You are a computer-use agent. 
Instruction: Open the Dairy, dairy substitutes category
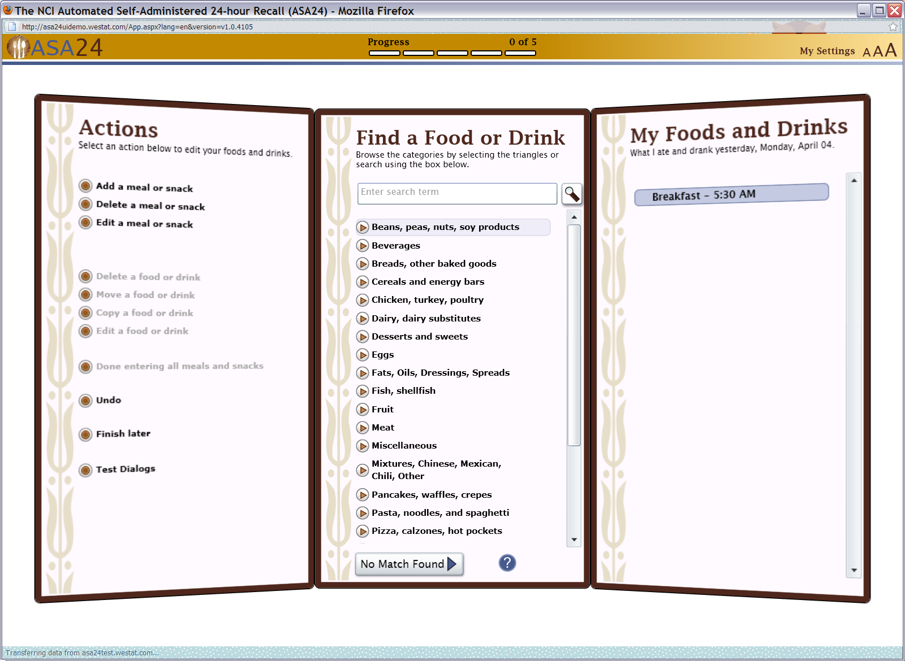(x=425, y=319)
